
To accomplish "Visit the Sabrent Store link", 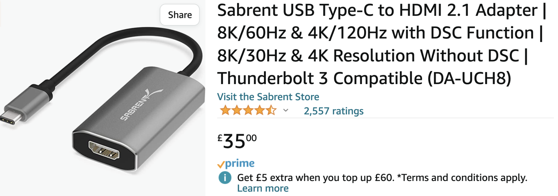I will pyautogui.click(x=268, y=97).
